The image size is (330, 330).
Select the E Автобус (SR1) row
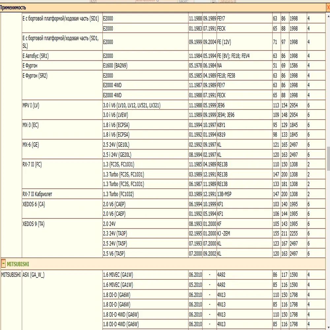35,56
